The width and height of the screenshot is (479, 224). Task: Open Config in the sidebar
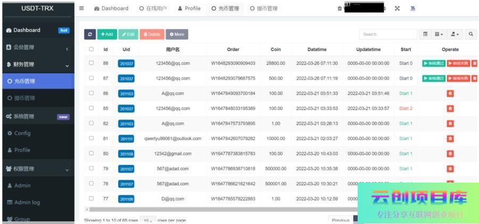pos(22,133)
